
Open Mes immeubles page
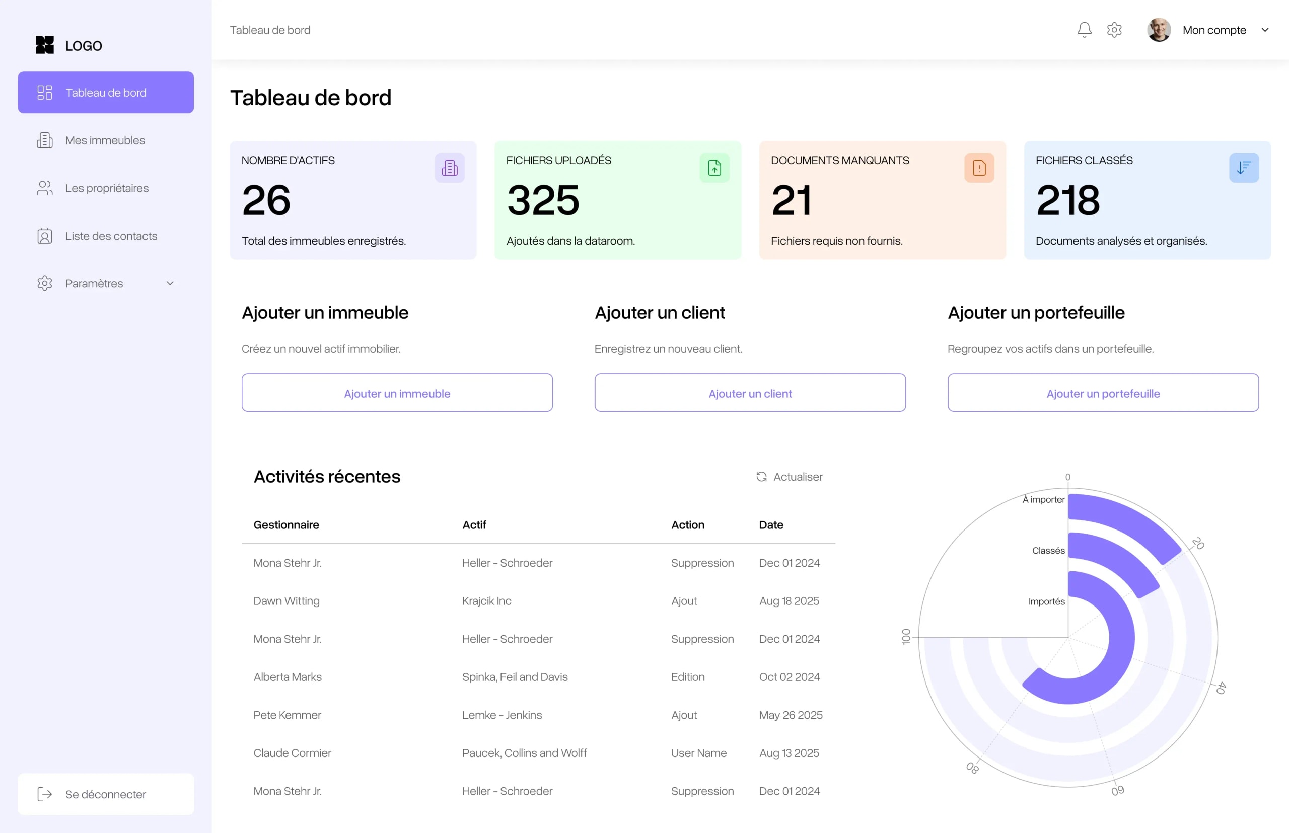(x=106, y=140)
